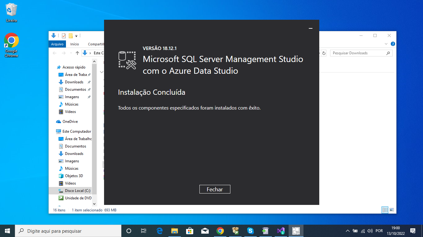Open Microsoft Store from taskbar
This screenshot has width=423, height=237.
190,231
